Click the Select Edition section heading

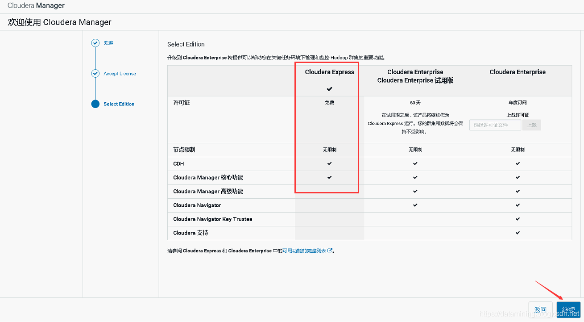point(186,44)
